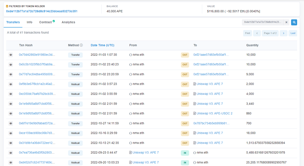The image size is (304, 166).
Task: Preview transaction 0xf9b3e67f8cb1a2c46a2 with eye icon
Action: (11, 84)
